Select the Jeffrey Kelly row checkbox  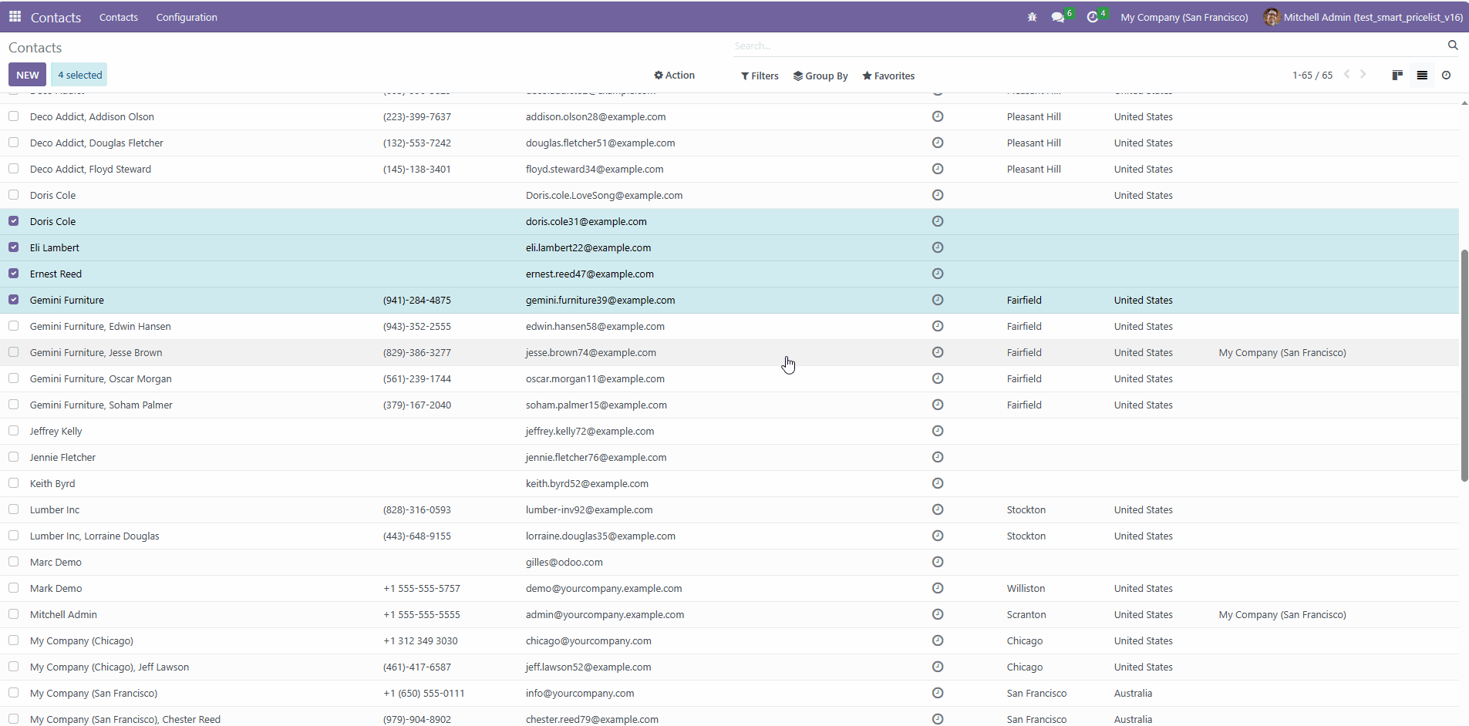(x=14, y=431)
